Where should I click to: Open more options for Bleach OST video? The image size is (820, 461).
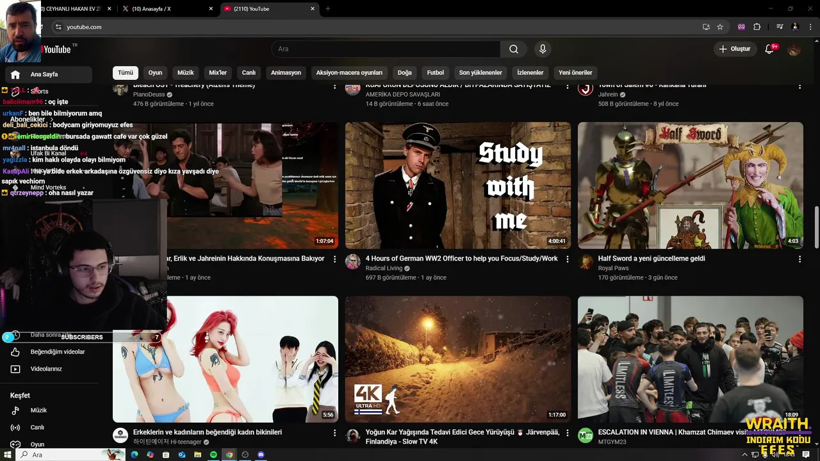[x=334, y=86]
